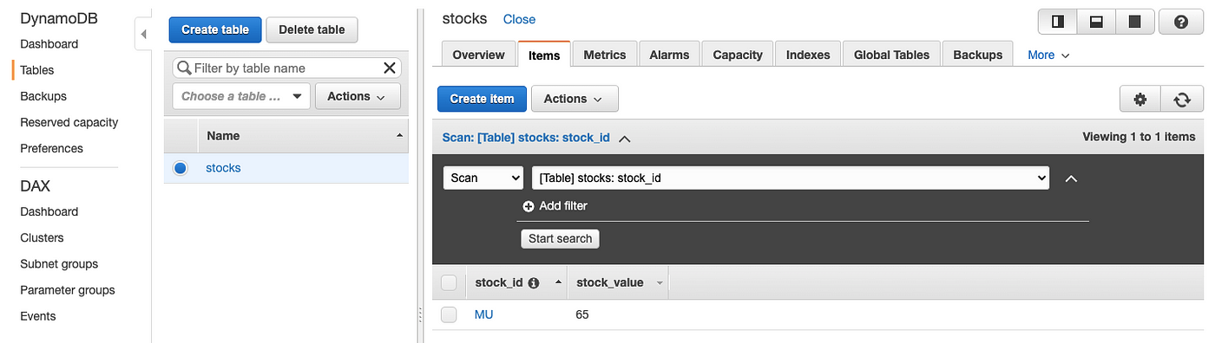Open the items Actions dropdown
This screenshot has width=1215, height=343.
coord(574,99)
